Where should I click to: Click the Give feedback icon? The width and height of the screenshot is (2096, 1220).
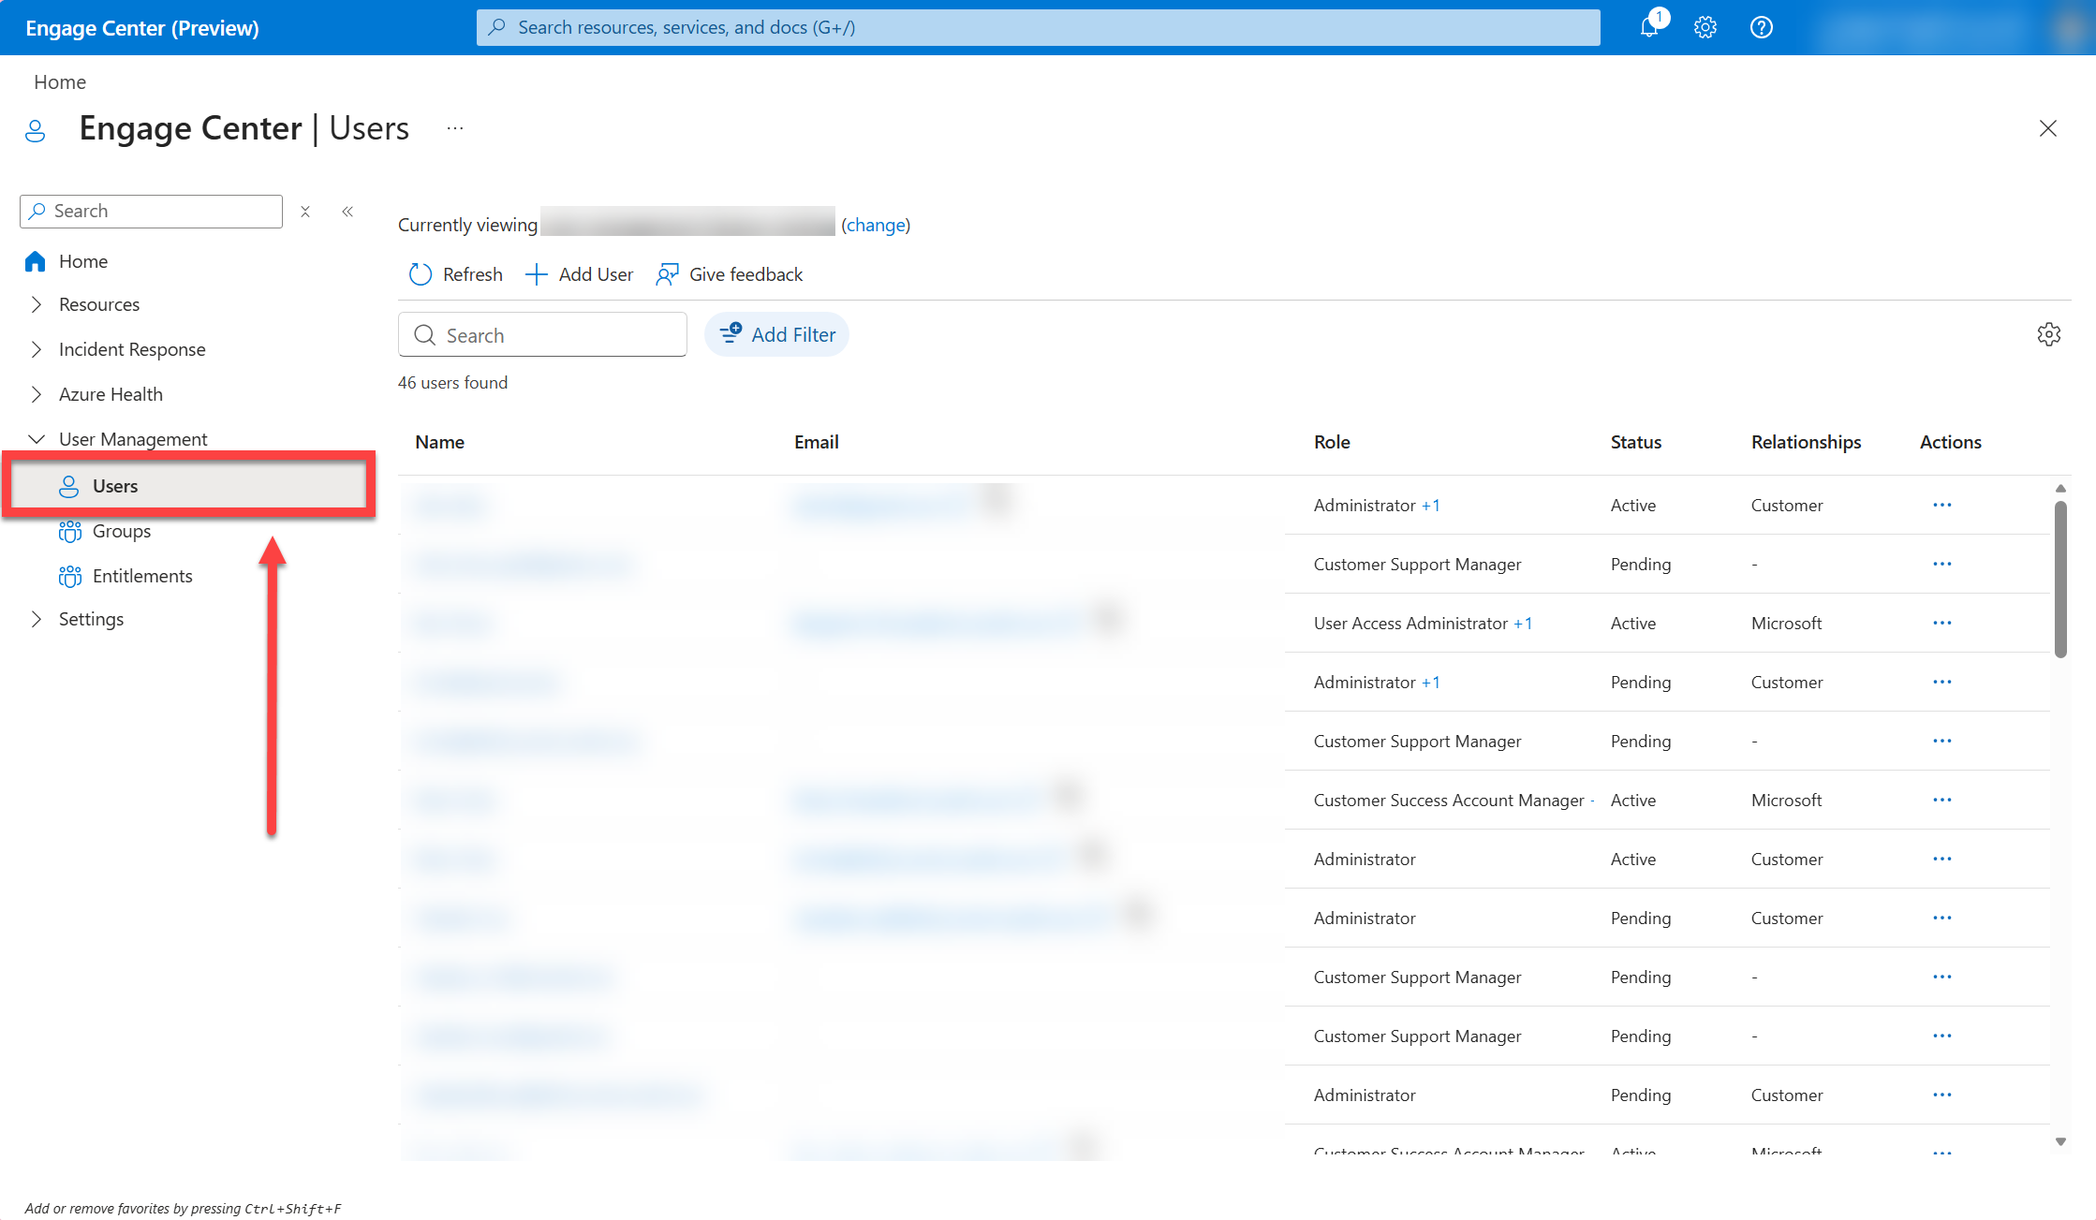[667, 274]
